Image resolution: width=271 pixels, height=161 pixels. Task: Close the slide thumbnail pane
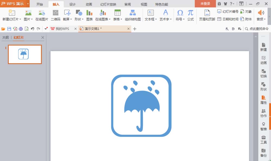point(43,37)
